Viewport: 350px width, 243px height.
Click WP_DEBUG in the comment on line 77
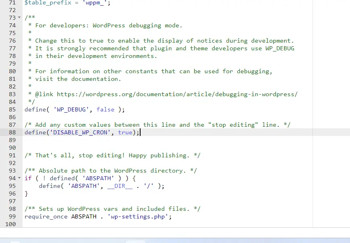(x=280, y=48)
